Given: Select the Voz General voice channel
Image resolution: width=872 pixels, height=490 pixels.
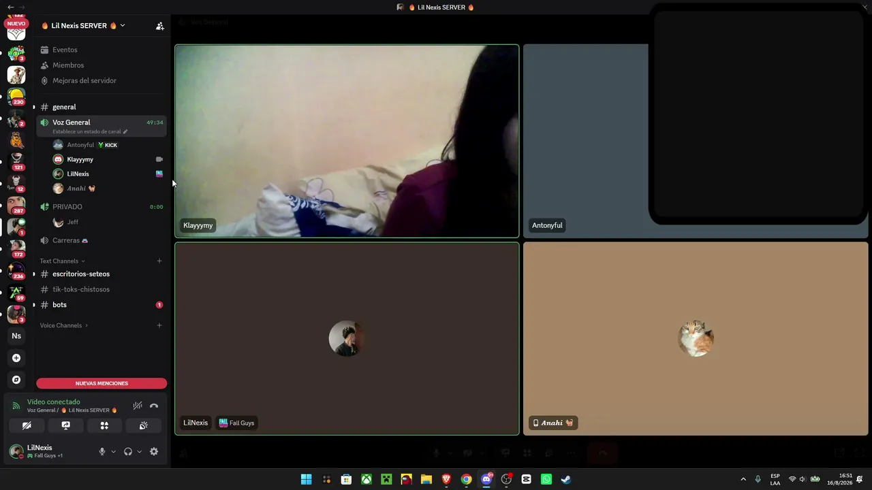Looking at the screenshot, I should [101, 126].
